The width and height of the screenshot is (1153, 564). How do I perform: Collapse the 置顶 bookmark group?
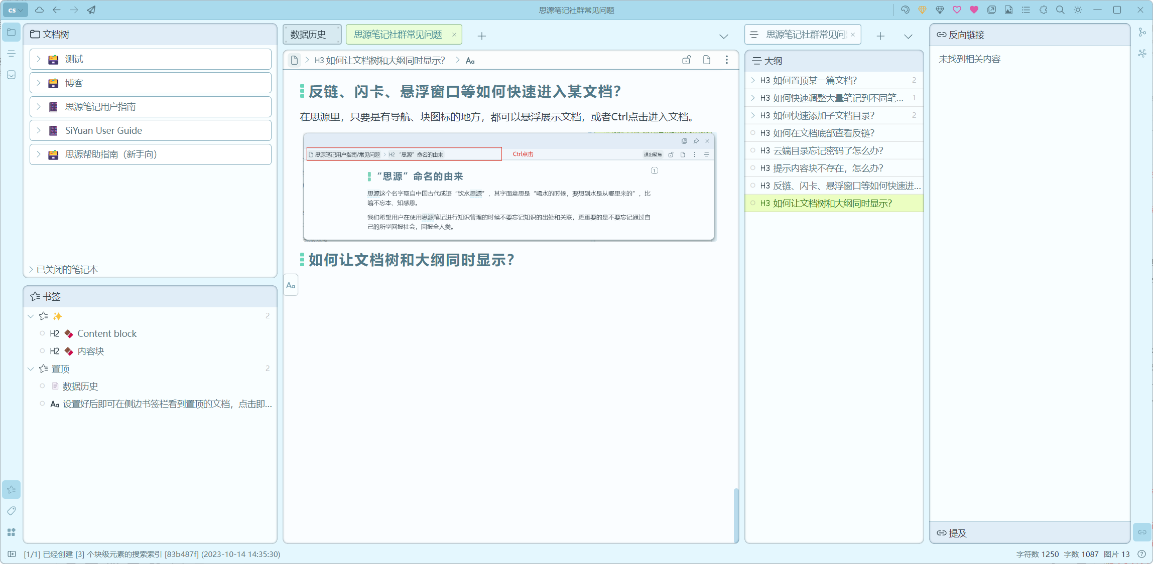[x=31, y=369]
